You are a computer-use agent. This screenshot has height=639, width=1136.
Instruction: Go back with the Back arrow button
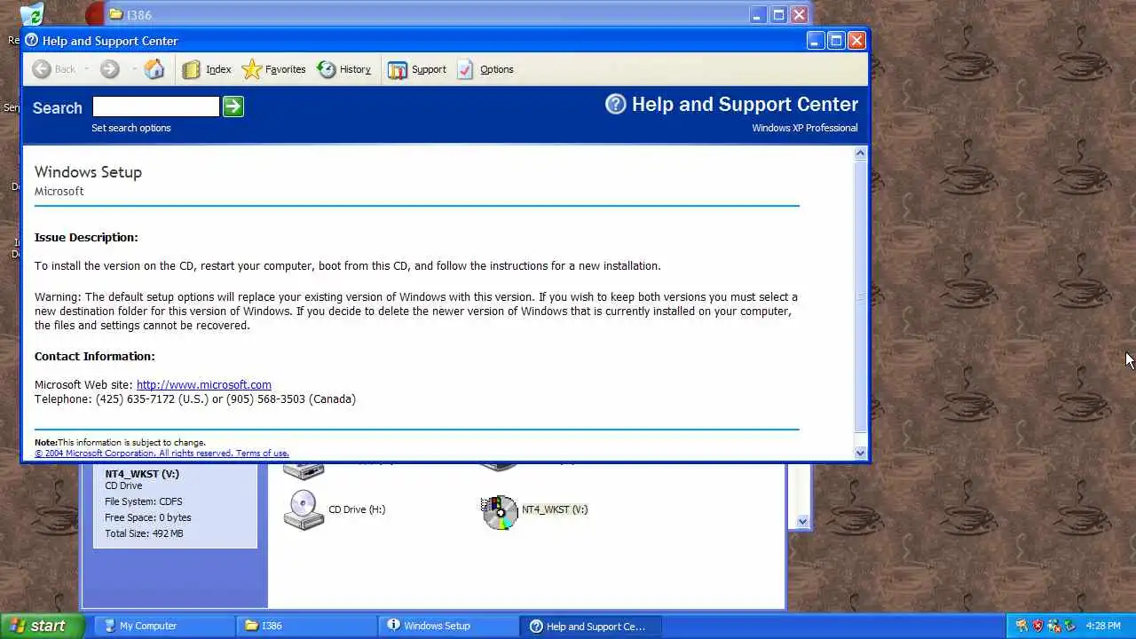(53, 69)
